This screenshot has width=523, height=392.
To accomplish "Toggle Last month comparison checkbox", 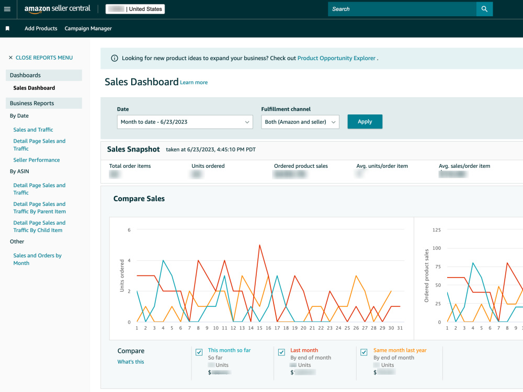I will click(x=281, y=352).
